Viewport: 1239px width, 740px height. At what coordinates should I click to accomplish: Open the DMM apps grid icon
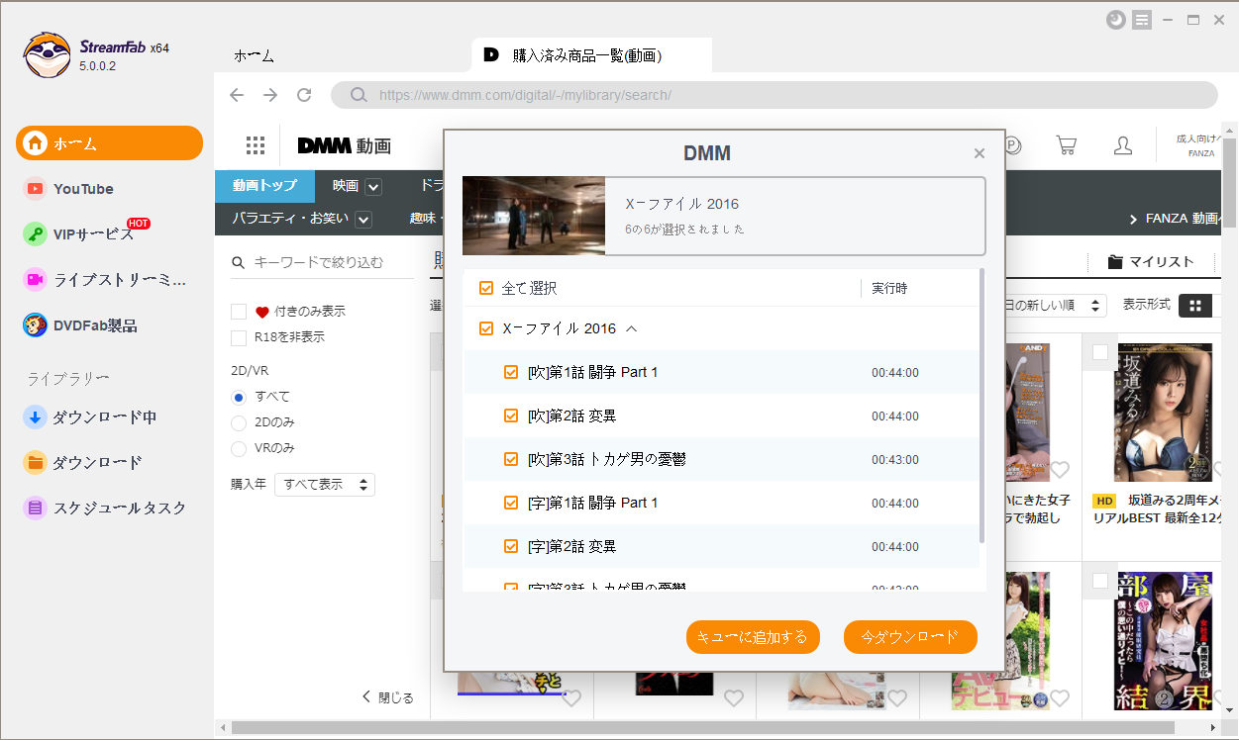click(256, 145)
